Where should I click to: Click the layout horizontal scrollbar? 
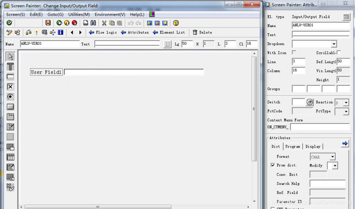click(98, 207)
